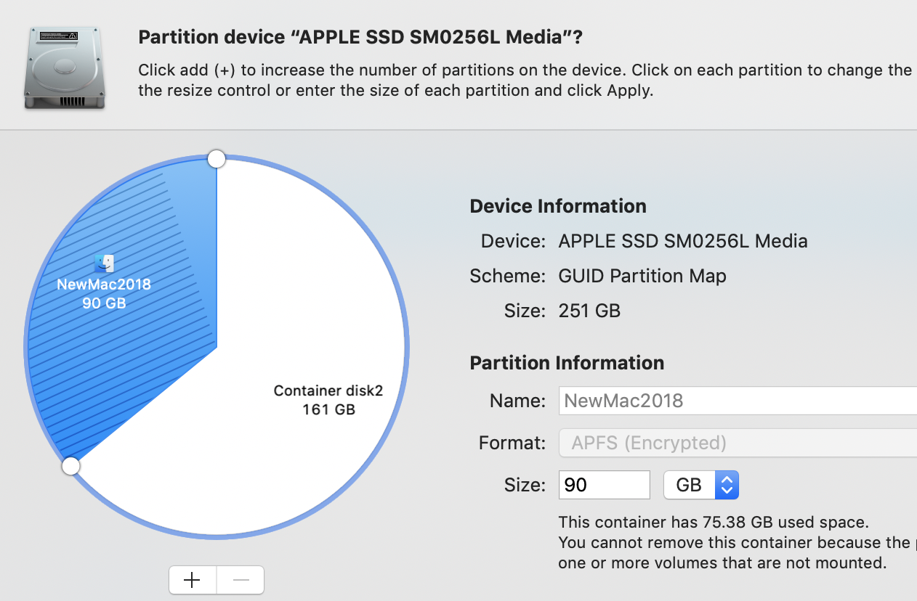Click the add partition plus button

tap(193, 580)
